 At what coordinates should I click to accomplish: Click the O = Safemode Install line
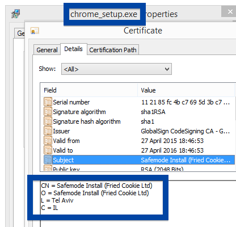point(95,193)
